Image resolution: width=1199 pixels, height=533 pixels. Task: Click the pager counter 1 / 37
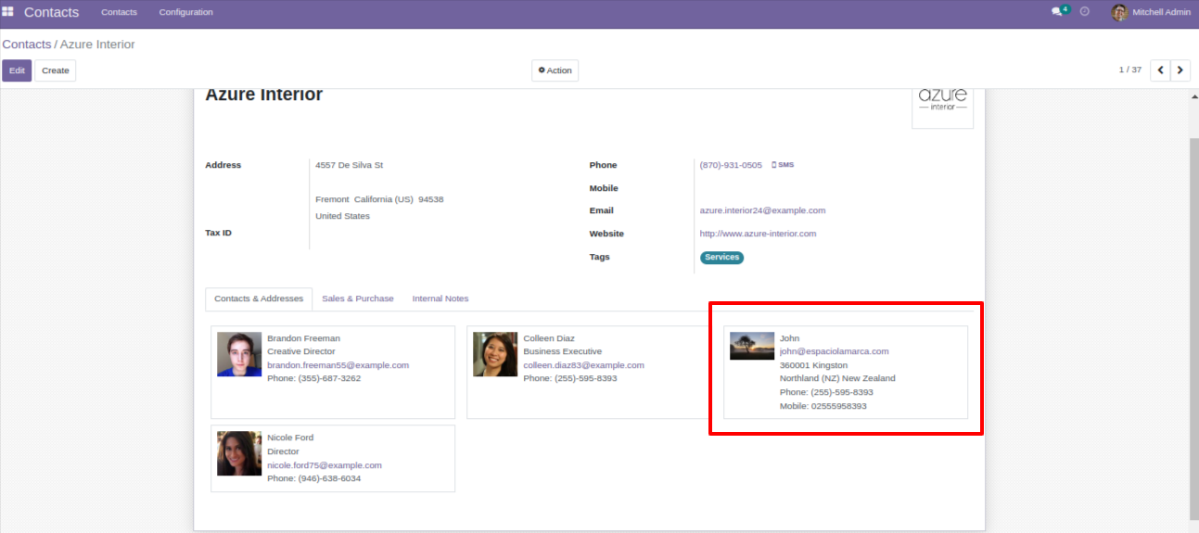[1129, 70]
